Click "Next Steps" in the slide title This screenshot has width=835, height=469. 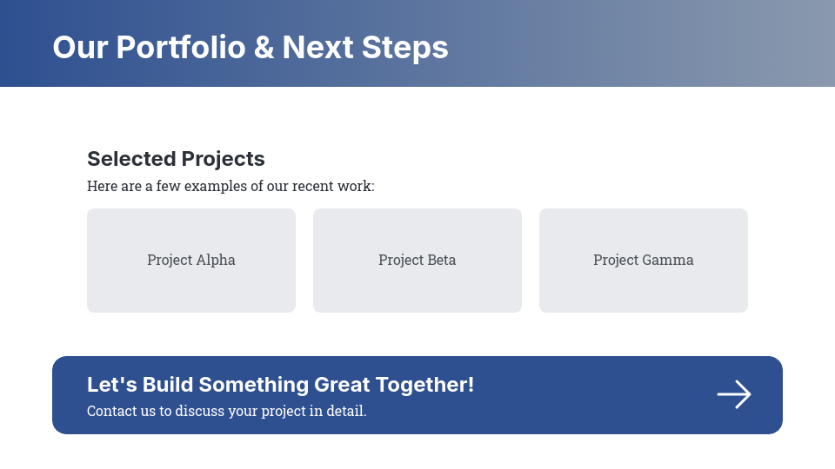(365, 47)
